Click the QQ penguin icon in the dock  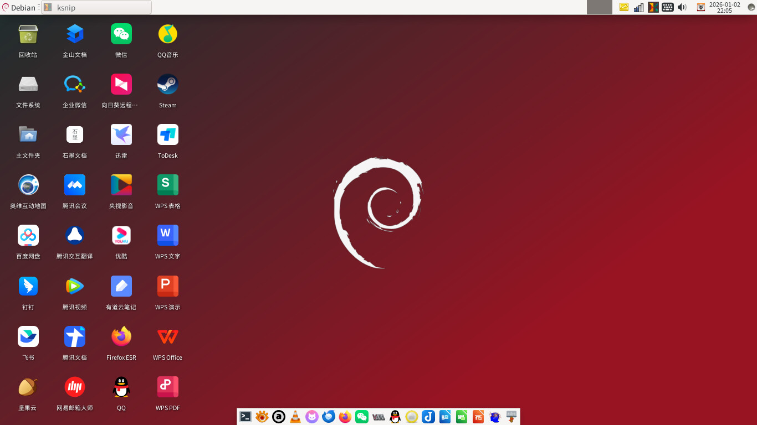pyautogui.click(x=395, y=417)
